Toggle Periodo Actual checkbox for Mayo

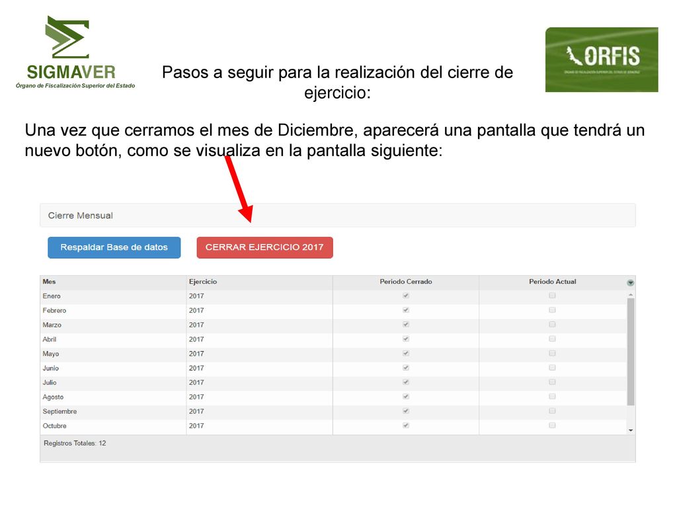tap(552, 353)
